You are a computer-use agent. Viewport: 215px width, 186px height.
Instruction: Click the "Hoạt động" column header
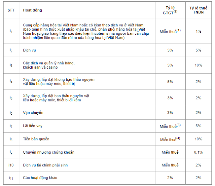click(32, 10)
